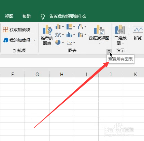Expand the statistic chart dropdown arrow
Viewport: 144px width, 141px height.
click(74, 35)
